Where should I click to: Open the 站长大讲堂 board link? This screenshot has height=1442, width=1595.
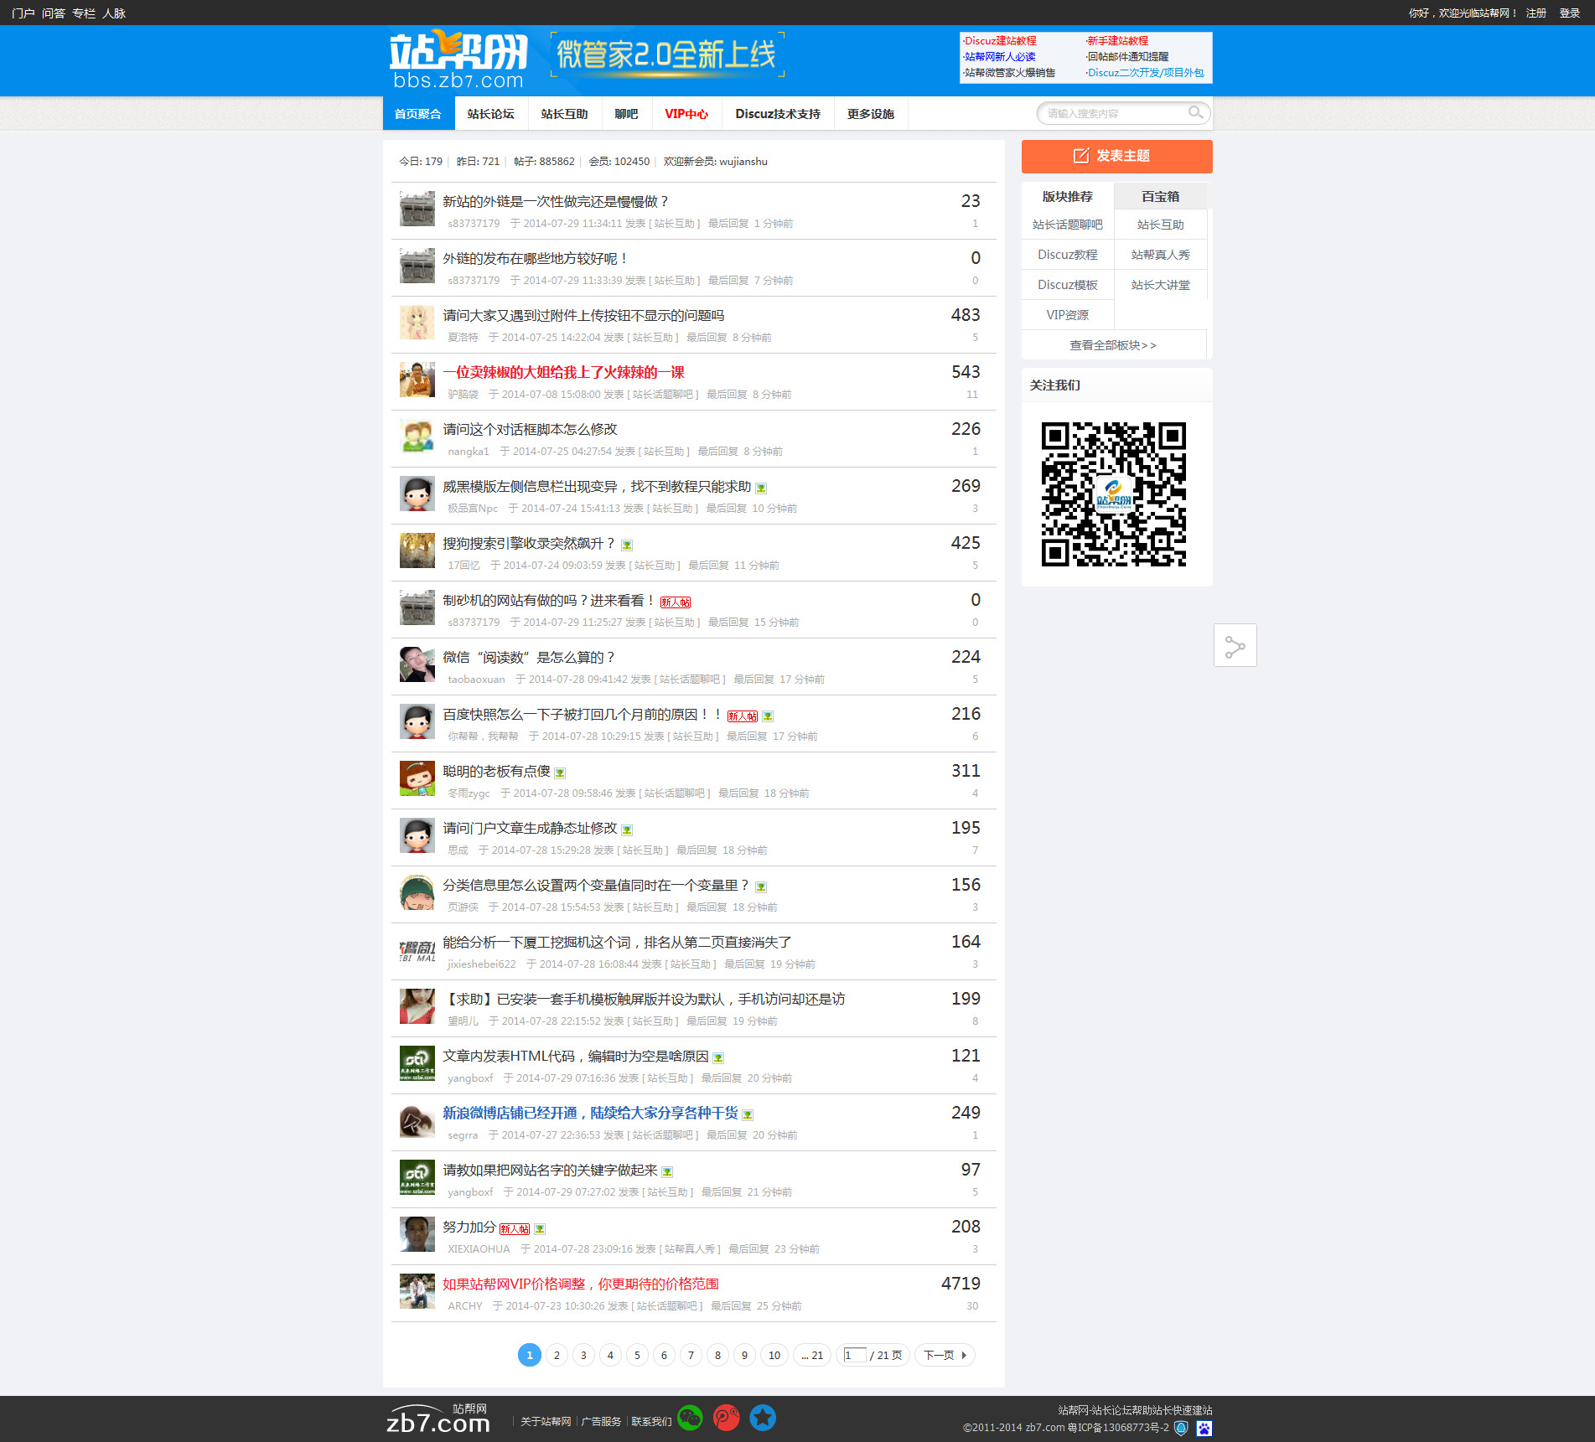[x=1161, y=285]
